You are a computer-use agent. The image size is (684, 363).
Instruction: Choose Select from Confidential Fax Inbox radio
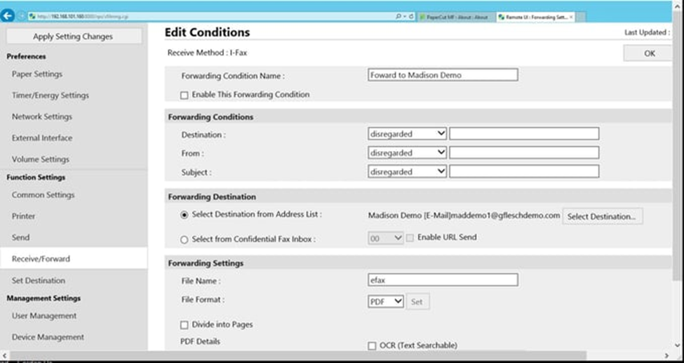[x=185, y=239]
